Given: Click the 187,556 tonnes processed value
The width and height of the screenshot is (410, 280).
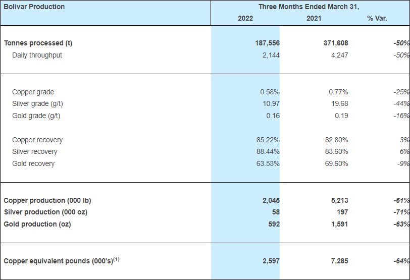Looking at the screenshot, I should [267, 43].
